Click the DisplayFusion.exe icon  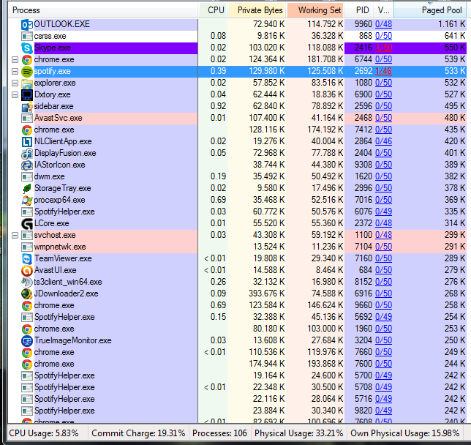tap(27, 154)
